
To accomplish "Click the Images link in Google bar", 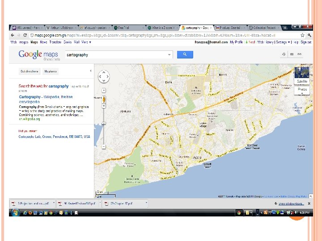I will (23, 42).
